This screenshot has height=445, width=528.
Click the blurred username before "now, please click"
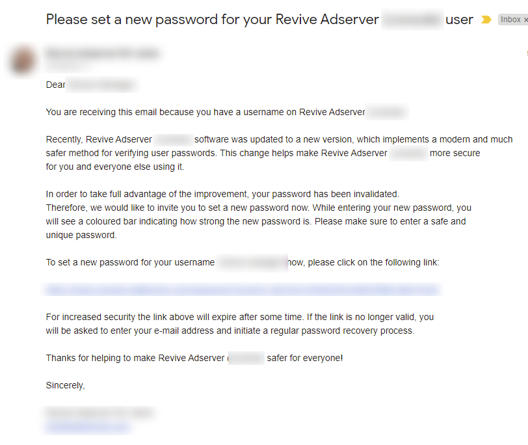[252, 262]
